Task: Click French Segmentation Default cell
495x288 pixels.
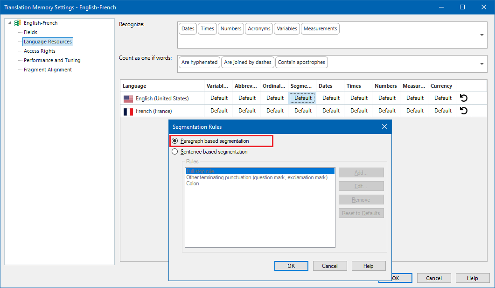Action: (x=303, y=111)
